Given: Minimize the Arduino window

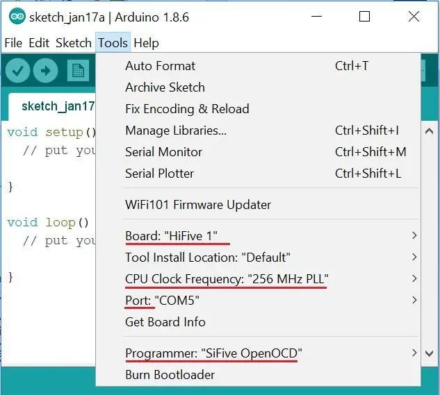Looking at the screenshot, I should coord(316,16).
